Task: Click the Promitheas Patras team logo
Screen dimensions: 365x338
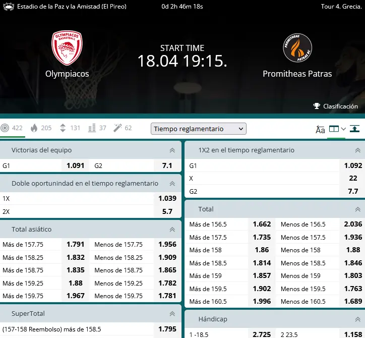Action: 297,48
